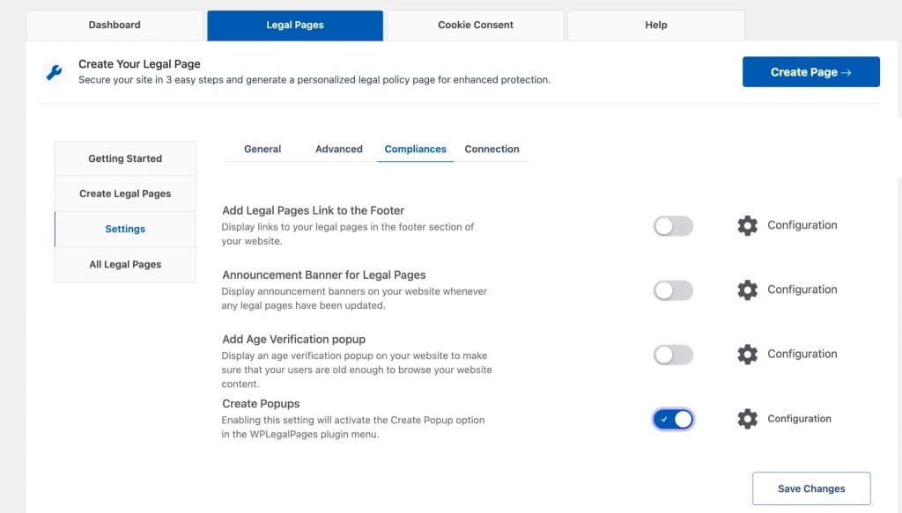Open Configuration gear for Create Popups
The image size is (902, 513).
[x=747, y=419]
